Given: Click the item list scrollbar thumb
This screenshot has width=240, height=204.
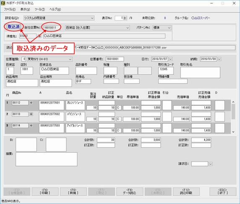Looking at the screenshot, I should tap(233, 111).
